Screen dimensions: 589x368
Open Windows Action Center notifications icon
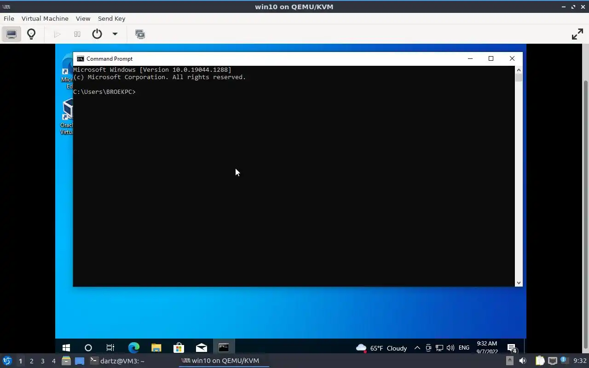[x=512, y=348]
